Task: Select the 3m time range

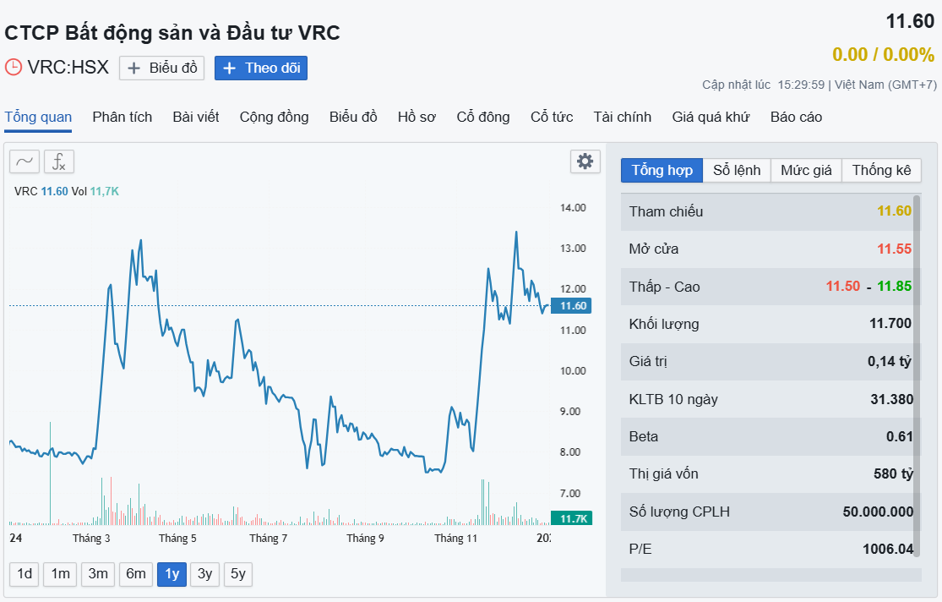Action: click(98, 574)
